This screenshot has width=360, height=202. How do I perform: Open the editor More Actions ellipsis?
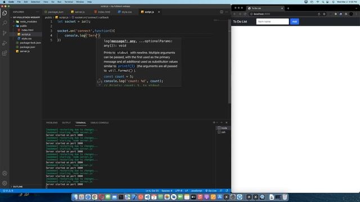[227, 12]
